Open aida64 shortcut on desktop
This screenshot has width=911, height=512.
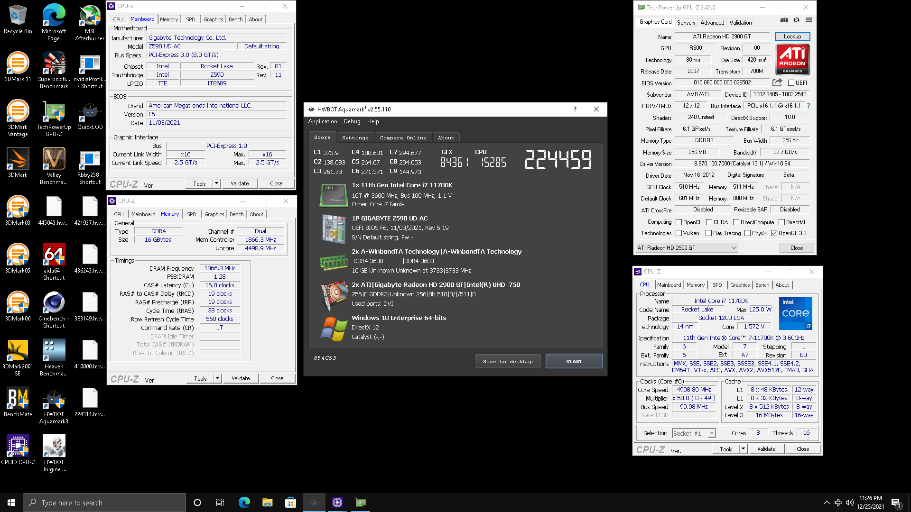(x=54, y=262)
